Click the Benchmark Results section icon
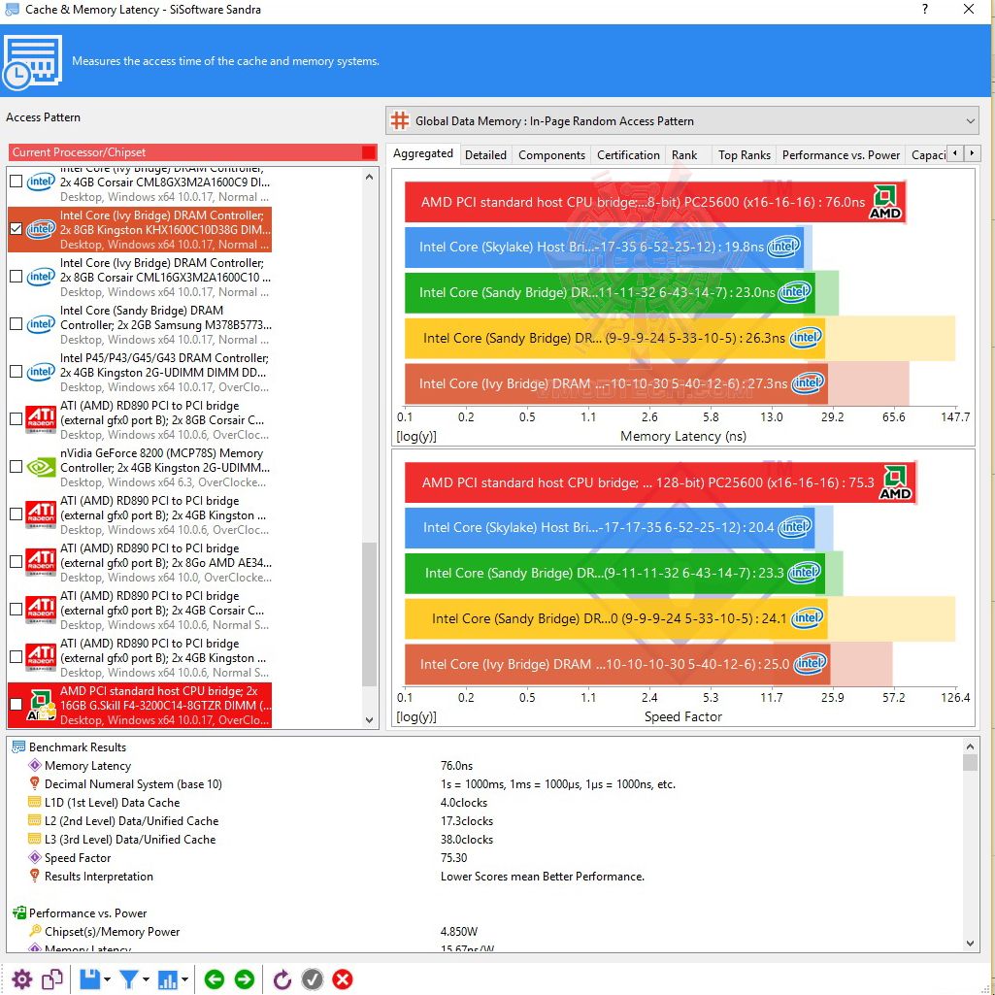The image size is (995, 995). pos(18,746)
